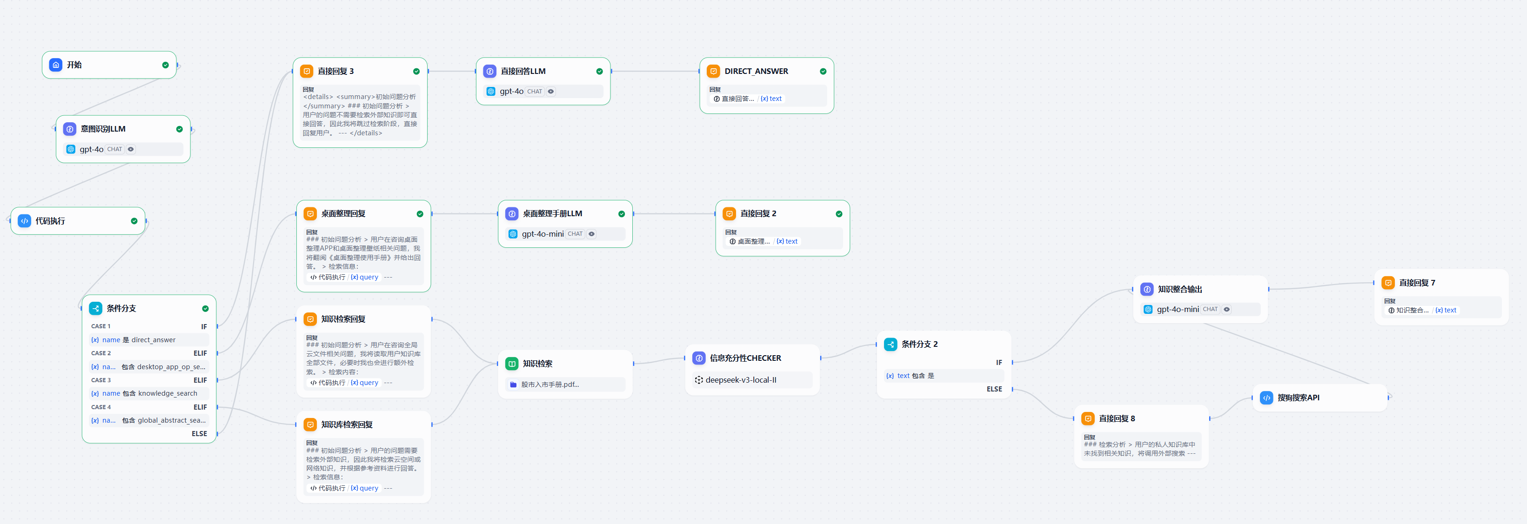Click the 意图识别LLM node icon
Screen dimensions: 1527x524
pos(70,129)
